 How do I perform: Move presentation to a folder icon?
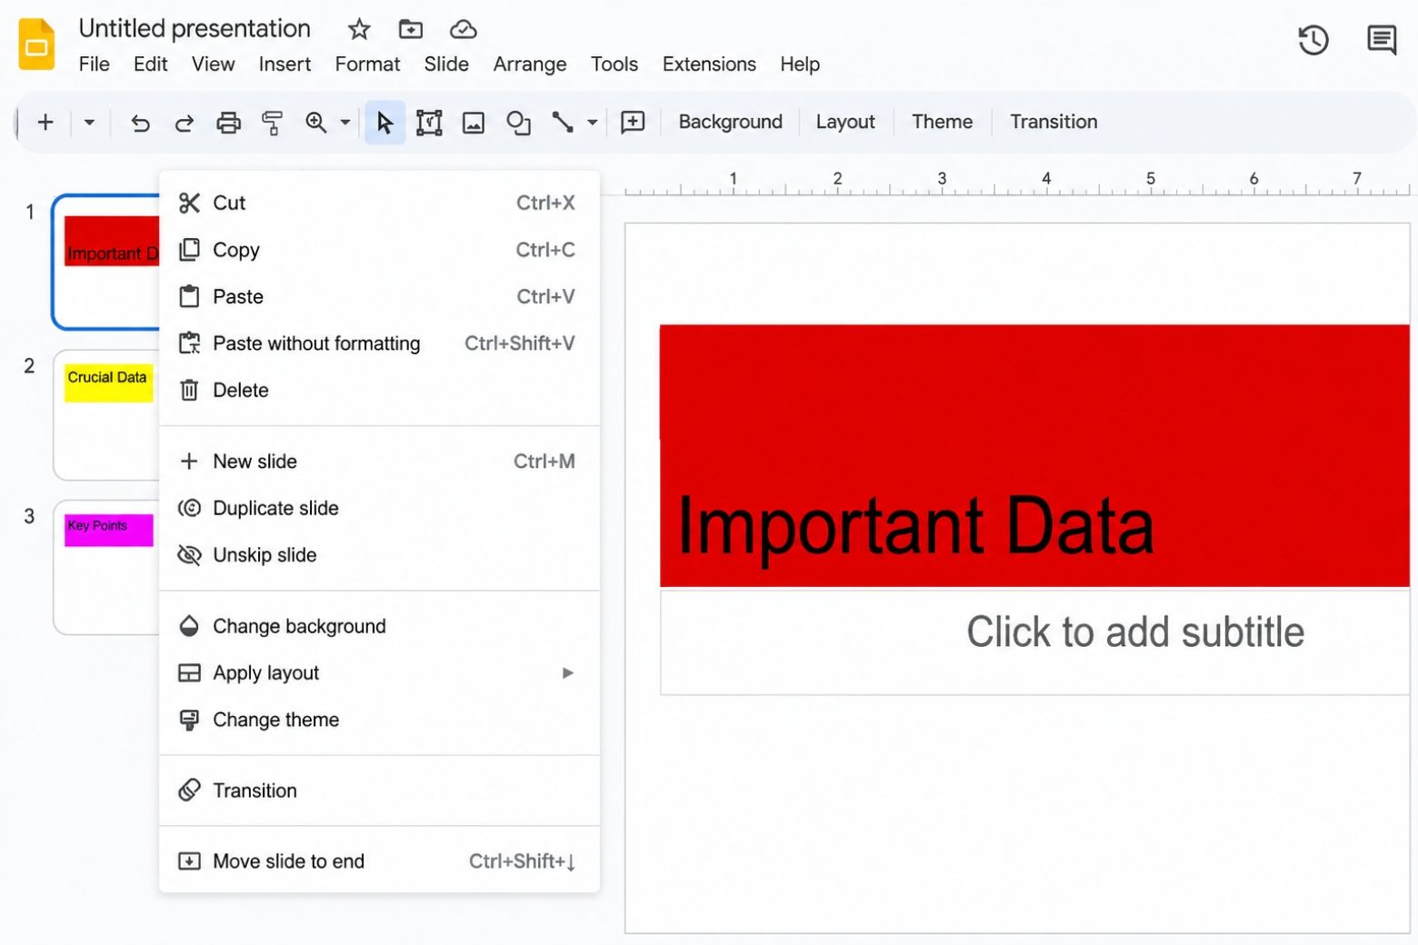pyautogui.click(x=411, y=29)
